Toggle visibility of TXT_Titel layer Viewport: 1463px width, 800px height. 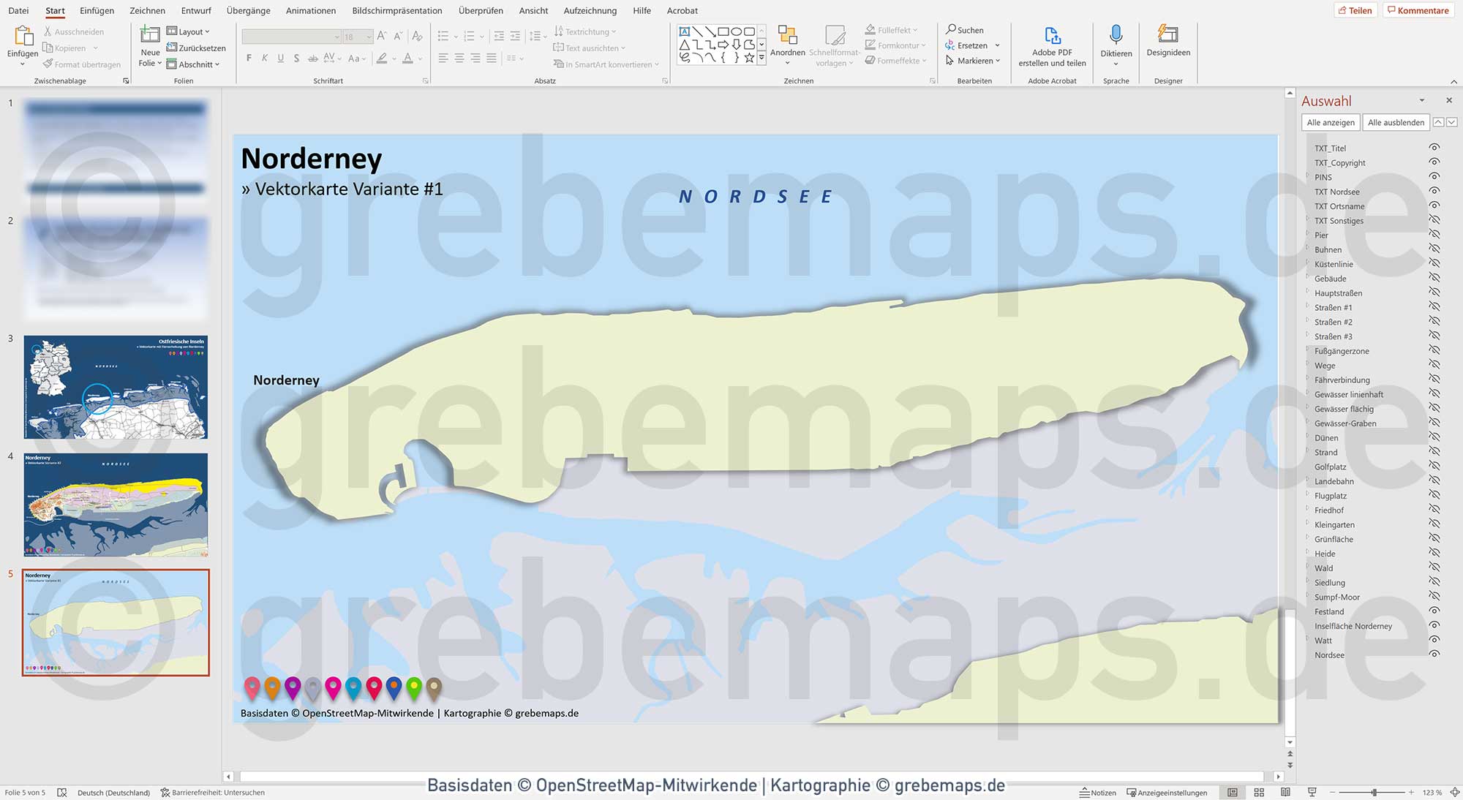1433,148
